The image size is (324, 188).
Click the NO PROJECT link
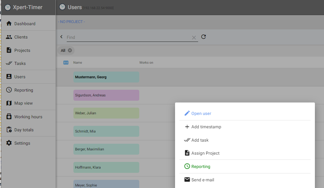(72, 22)
